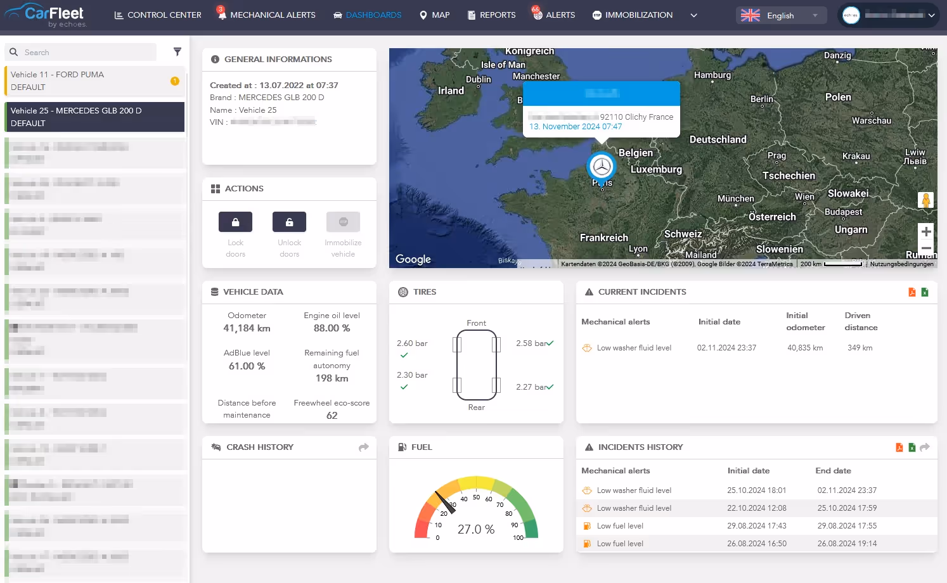Open the English language dropdown
This screenshot has height=583, width=947.
[781, 15]
